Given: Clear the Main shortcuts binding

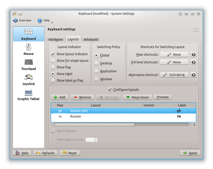Looking at the screenshot, I should point(193,54).
